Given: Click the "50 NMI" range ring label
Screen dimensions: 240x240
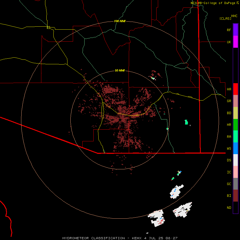Looking at the screenshot, I should [120, 70].
